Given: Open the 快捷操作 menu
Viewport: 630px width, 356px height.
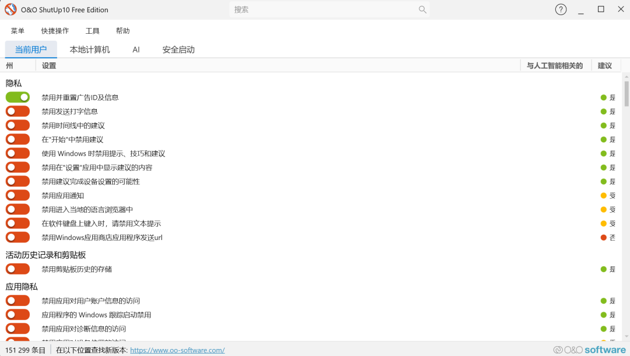Looking at the screenshot, I should (x=55, y=31).
